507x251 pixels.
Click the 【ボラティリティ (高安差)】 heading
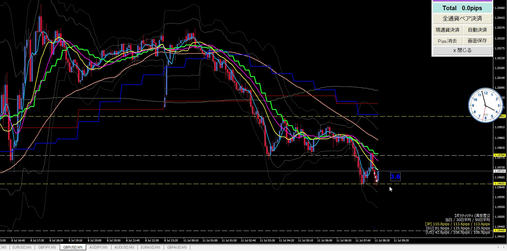point(472,215)
